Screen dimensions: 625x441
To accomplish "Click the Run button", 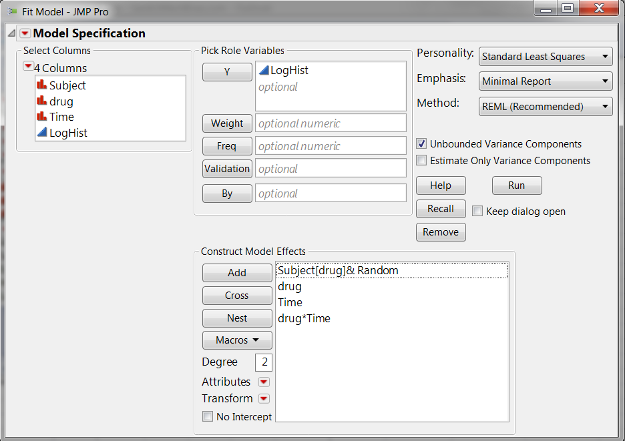I will pyautogui.click(x=516, y=185).
